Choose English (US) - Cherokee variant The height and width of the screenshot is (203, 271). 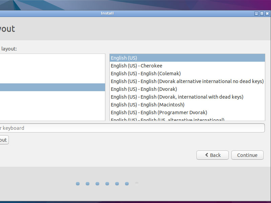[187, 66]
